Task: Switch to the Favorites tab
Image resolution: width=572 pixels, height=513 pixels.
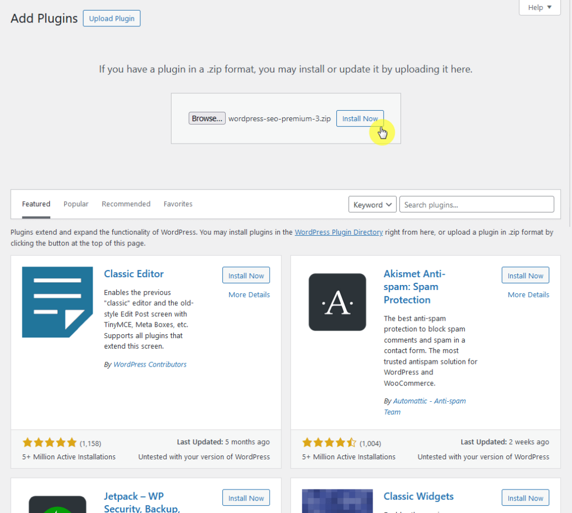Action: click(x=178, y=204)
